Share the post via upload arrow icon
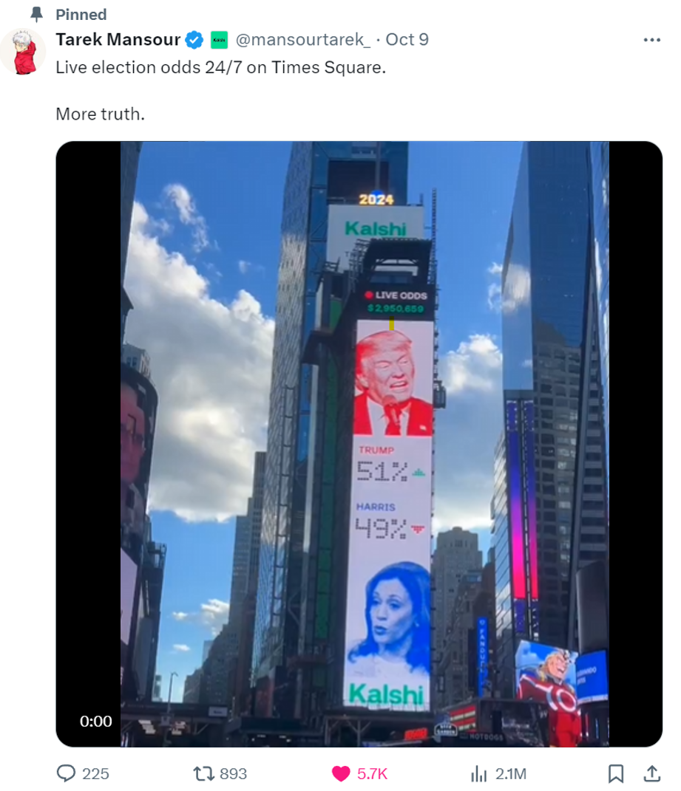This screenshot has height=791, width=681. (652, 773)
